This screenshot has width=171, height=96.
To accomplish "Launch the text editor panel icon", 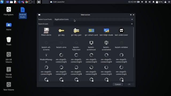I will 15,2.
